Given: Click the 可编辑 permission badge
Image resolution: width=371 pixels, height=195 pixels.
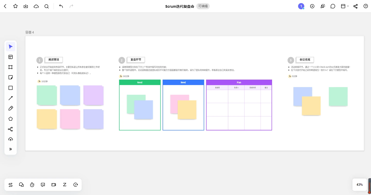Looking at the screenshot, I should click(x=203, y=6).
